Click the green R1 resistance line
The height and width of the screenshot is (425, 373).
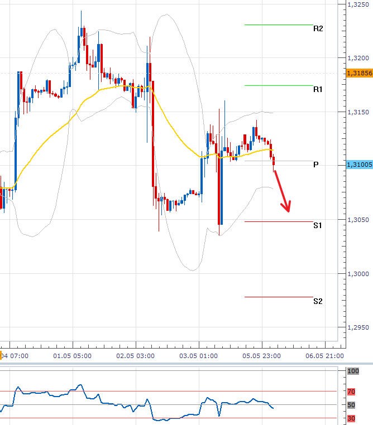pyautogui.click(x=279, y=86)
